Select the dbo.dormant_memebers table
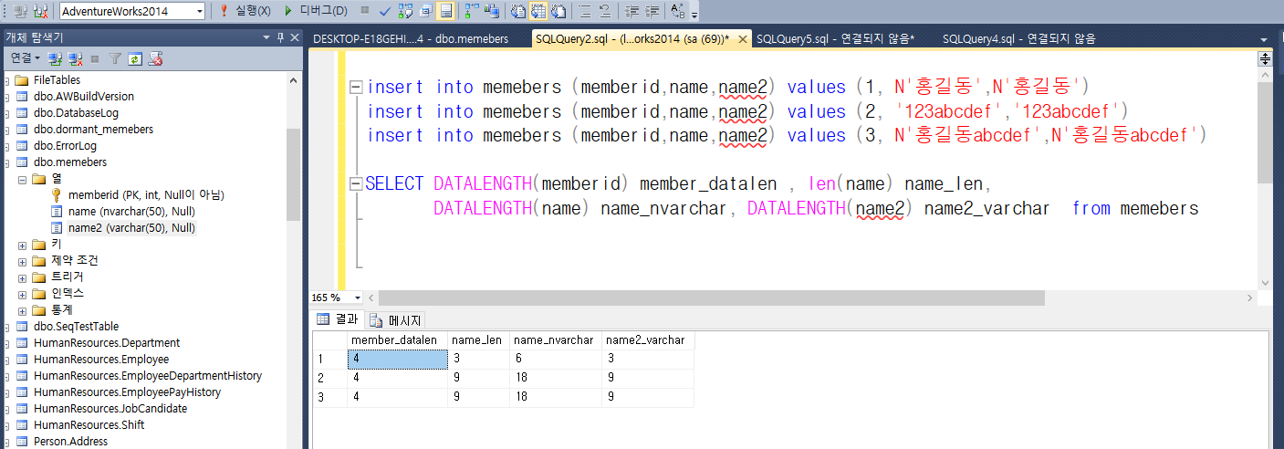1284x449 pixels. click(93, 130)
